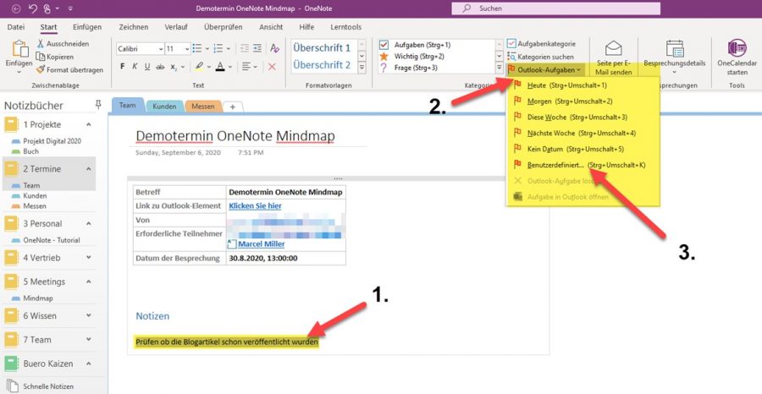
Task: Cut selection with Ausschneiden
Action: [x=63, y=44]
